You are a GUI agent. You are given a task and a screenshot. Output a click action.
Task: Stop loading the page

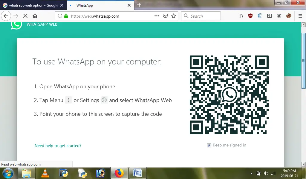[x=25, y=16]
